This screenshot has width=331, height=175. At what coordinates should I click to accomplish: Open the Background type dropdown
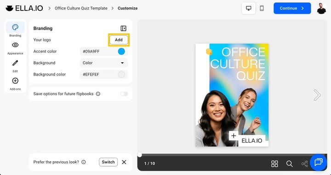[103, 63]
